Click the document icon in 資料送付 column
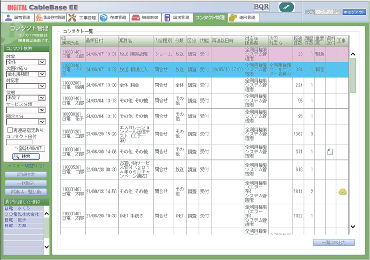The height and width of the screenshot is (260, 370). tap(330, 152)
